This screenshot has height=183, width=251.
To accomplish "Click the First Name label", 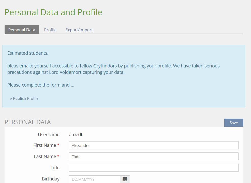I will [x=45, y=145].
